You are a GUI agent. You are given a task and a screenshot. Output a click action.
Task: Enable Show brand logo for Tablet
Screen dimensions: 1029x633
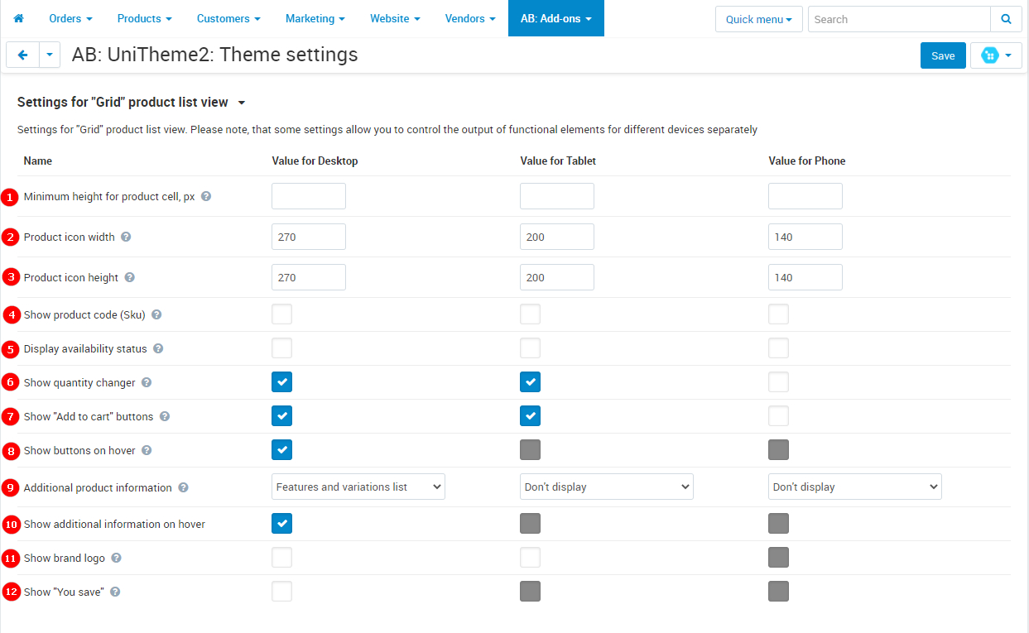530,558
